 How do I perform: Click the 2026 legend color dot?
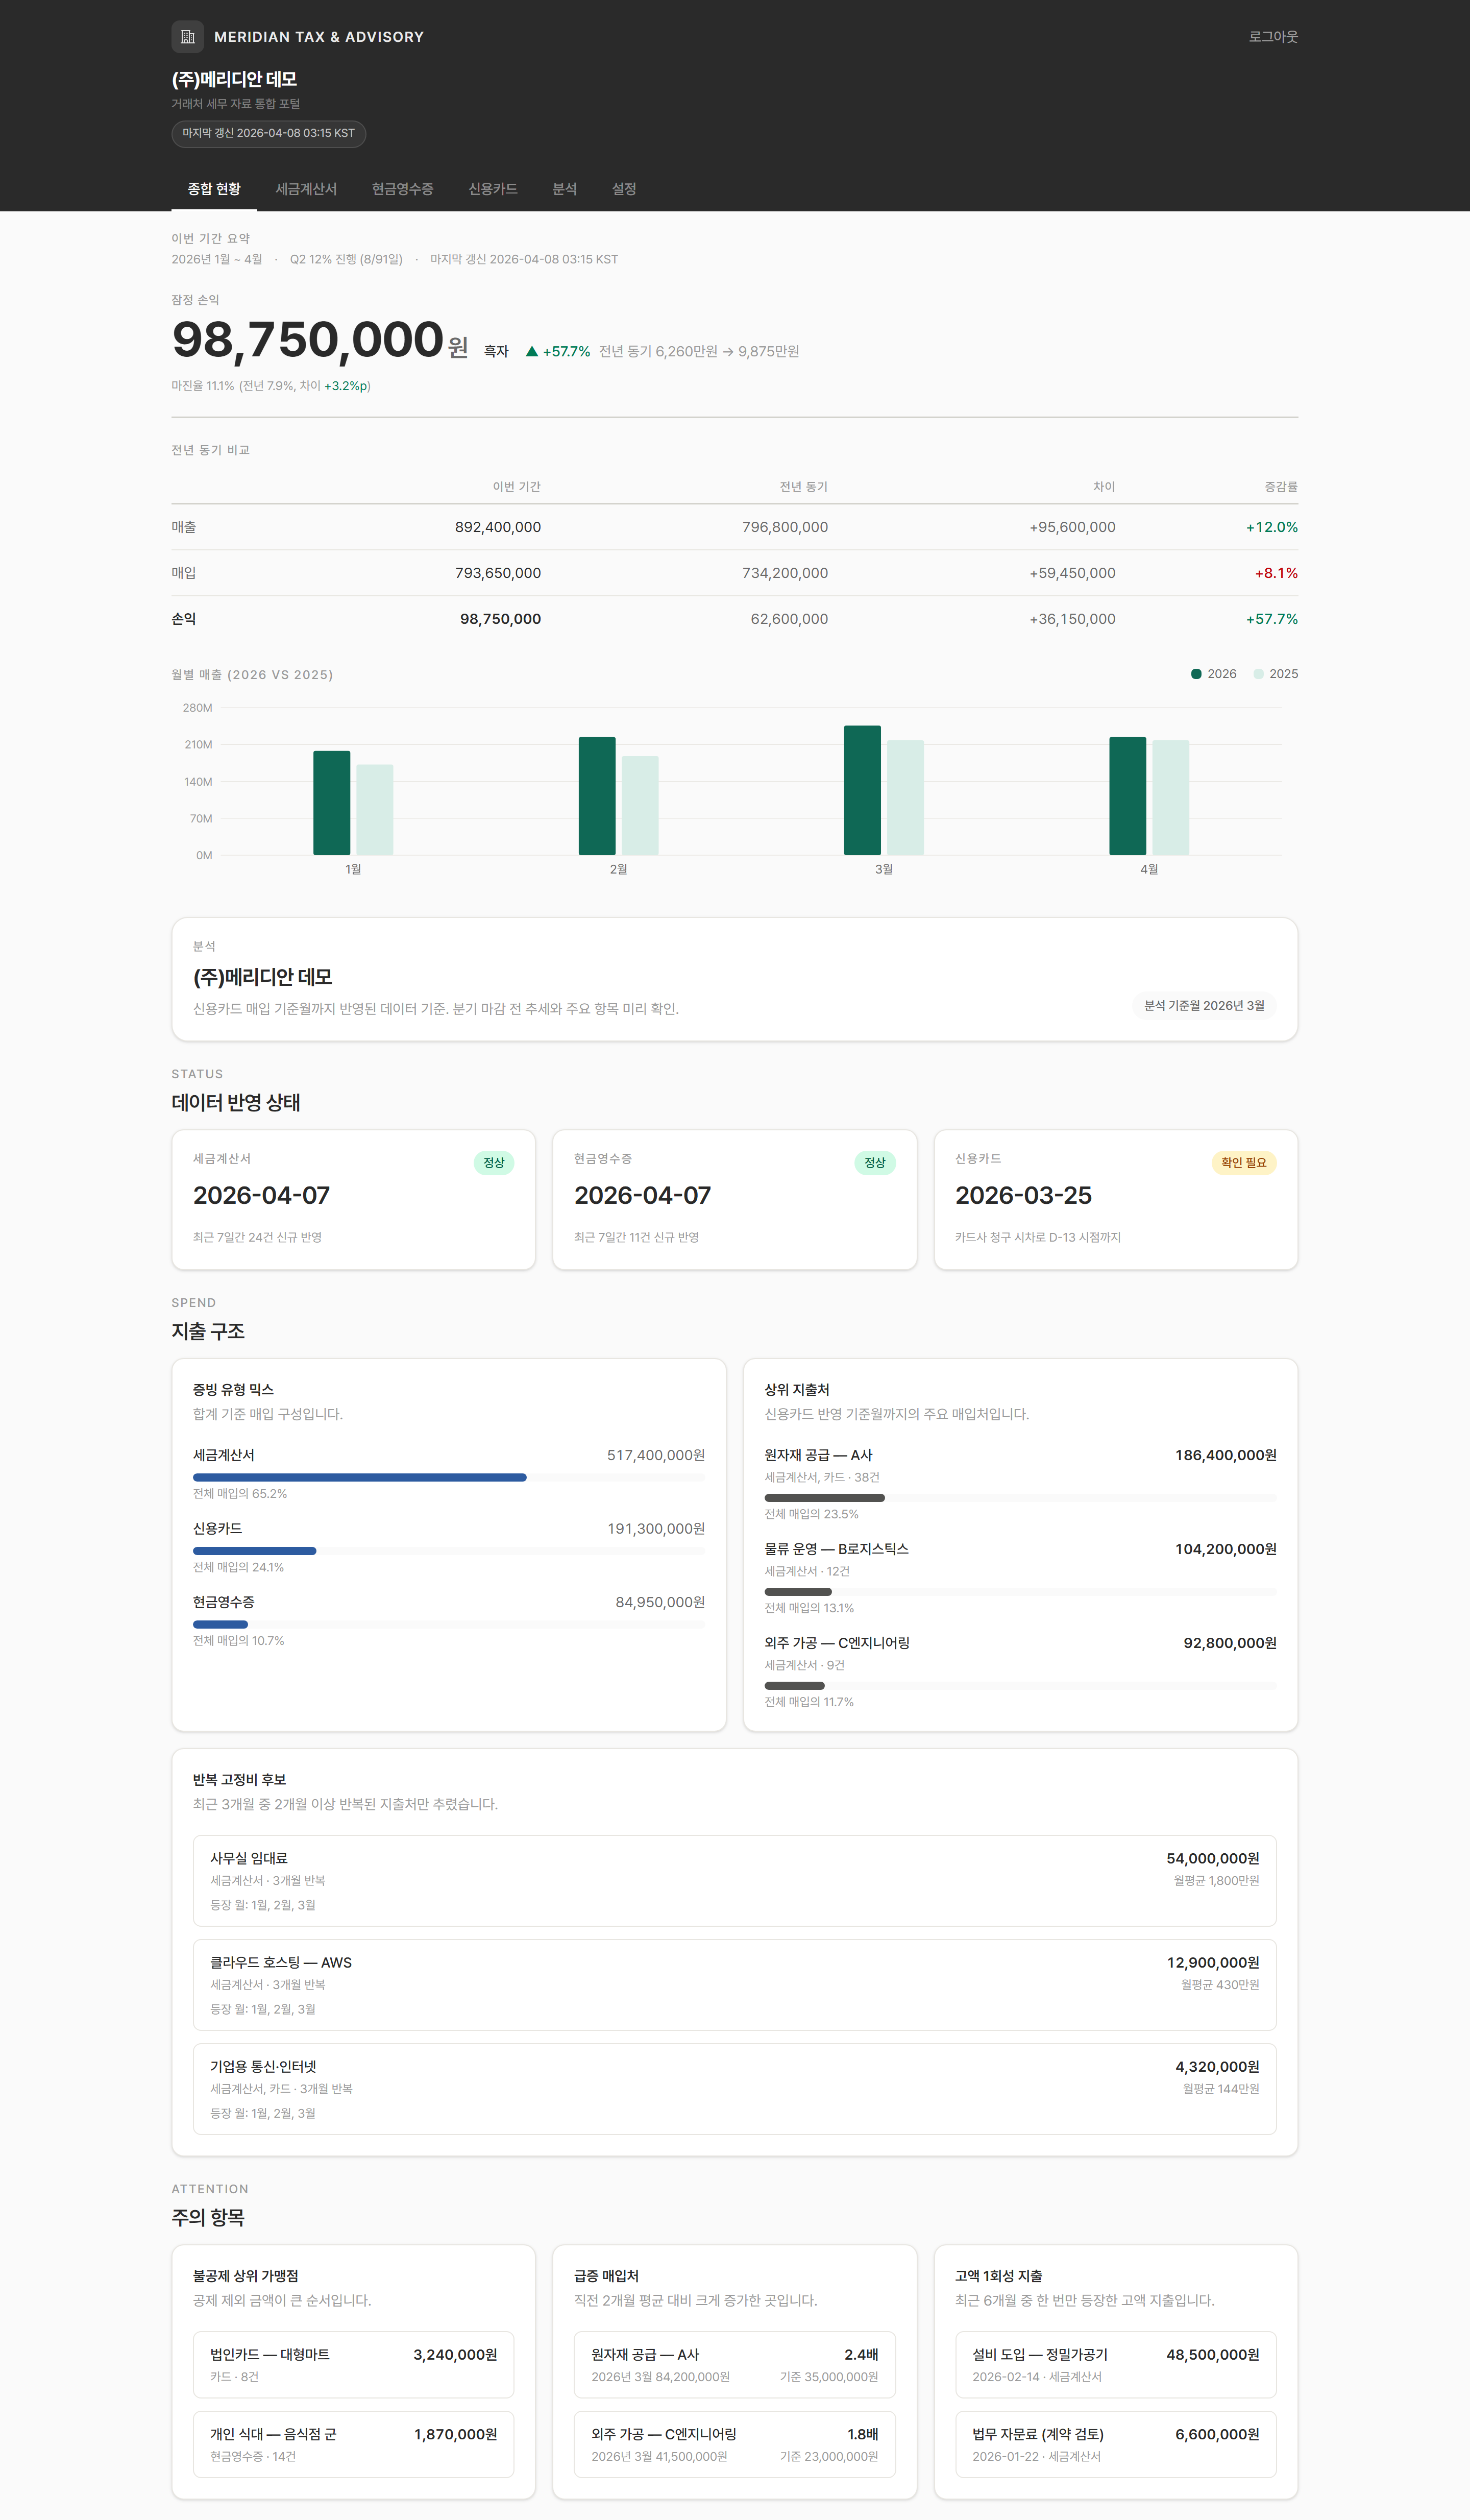point(1195,674)
